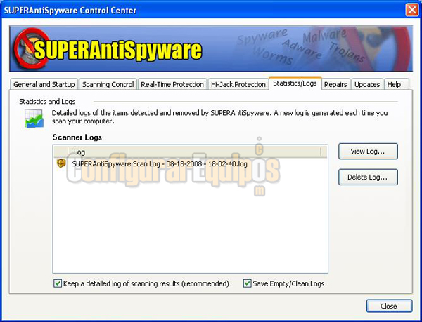
Task: Open the General and Startup tab
Action: coord(44,84)
